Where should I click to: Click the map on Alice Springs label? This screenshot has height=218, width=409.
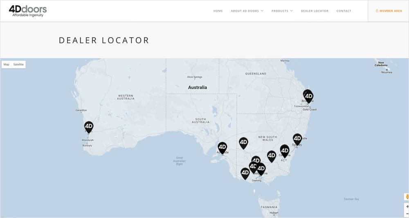[x=194, y=77]
